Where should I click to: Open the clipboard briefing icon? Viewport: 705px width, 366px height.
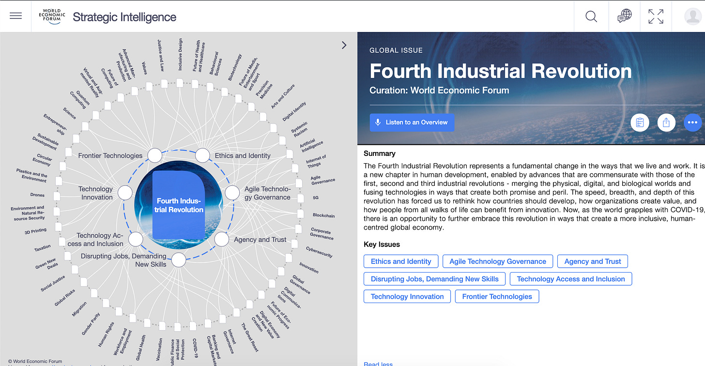click(640, 122)
